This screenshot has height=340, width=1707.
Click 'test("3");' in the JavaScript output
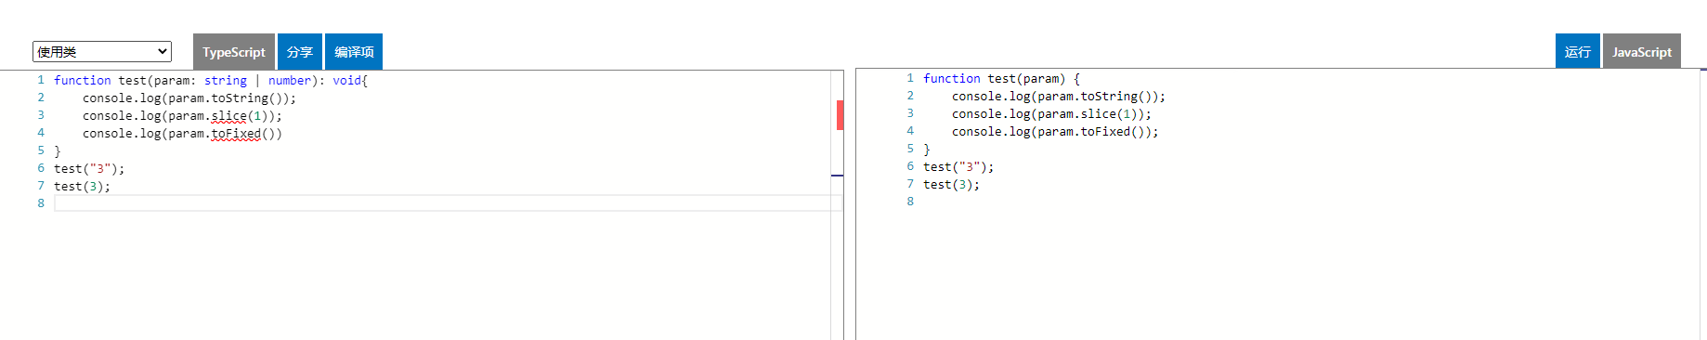click(x=958, y=167)
